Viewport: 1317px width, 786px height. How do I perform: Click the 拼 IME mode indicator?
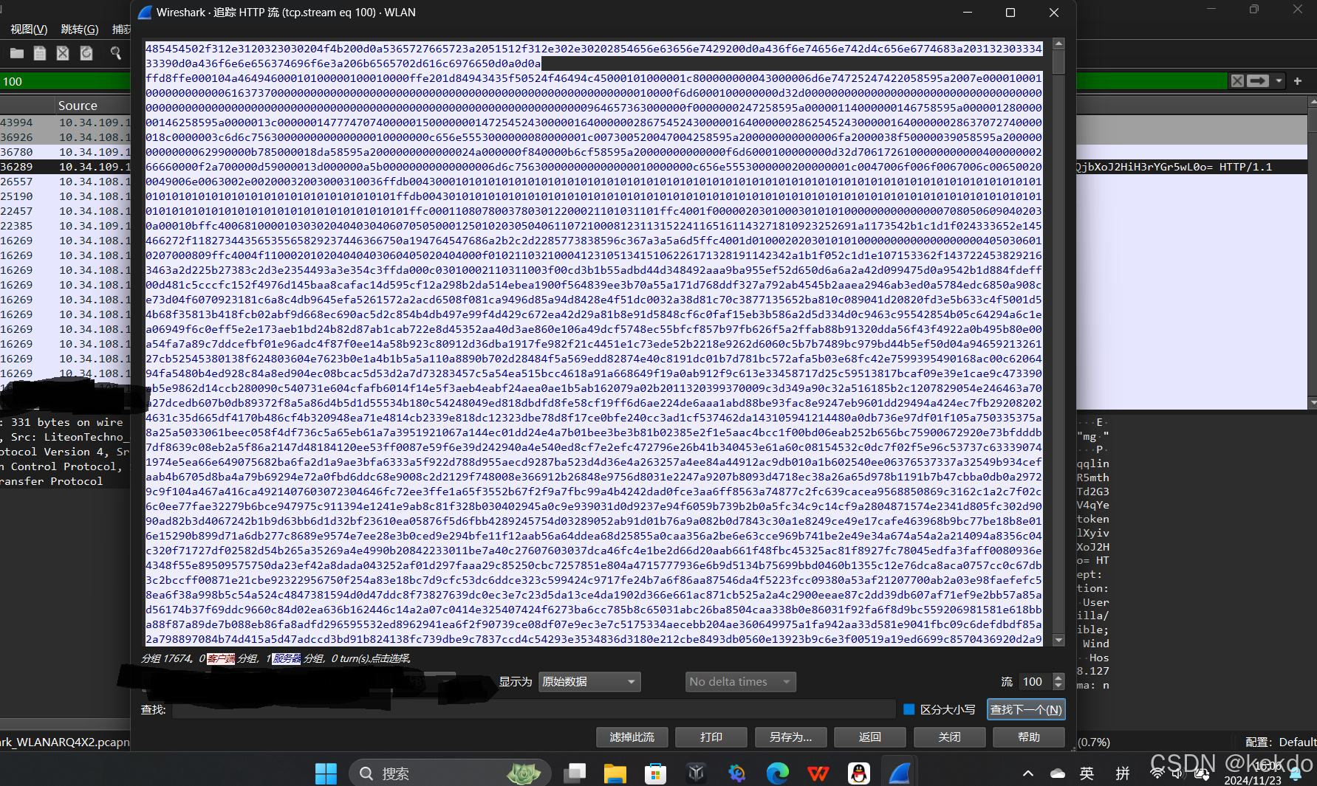tap(1123, 773)
